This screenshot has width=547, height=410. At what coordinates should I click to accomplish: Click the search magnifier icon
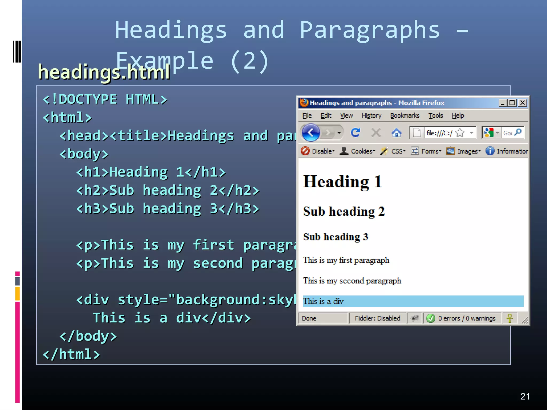pos(518,132)
